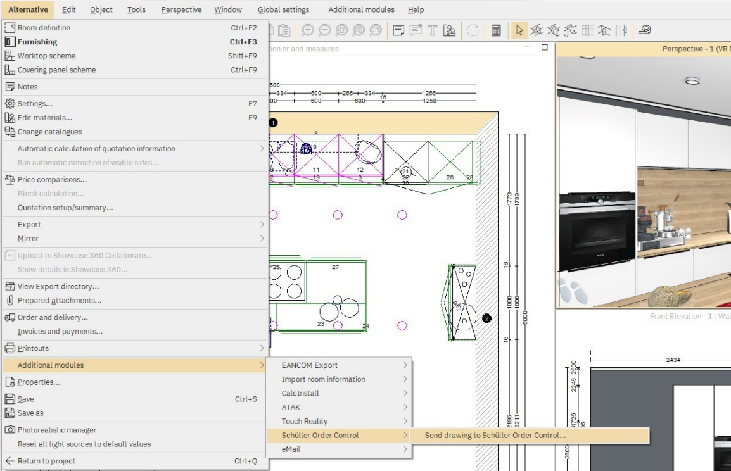This screenshot has width=731, height=471.
Task: Activate the Text insertion tool
Action: (x=432, y=29)
